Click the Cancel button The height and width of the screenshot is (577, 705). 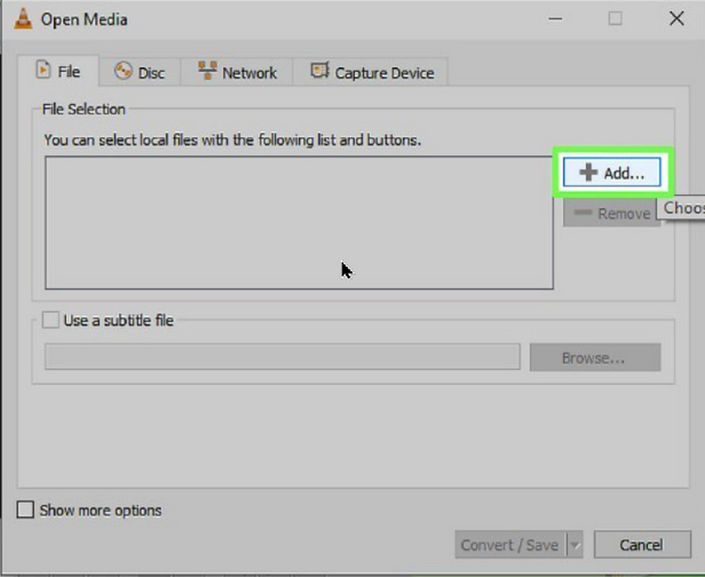tap(641, 545)
